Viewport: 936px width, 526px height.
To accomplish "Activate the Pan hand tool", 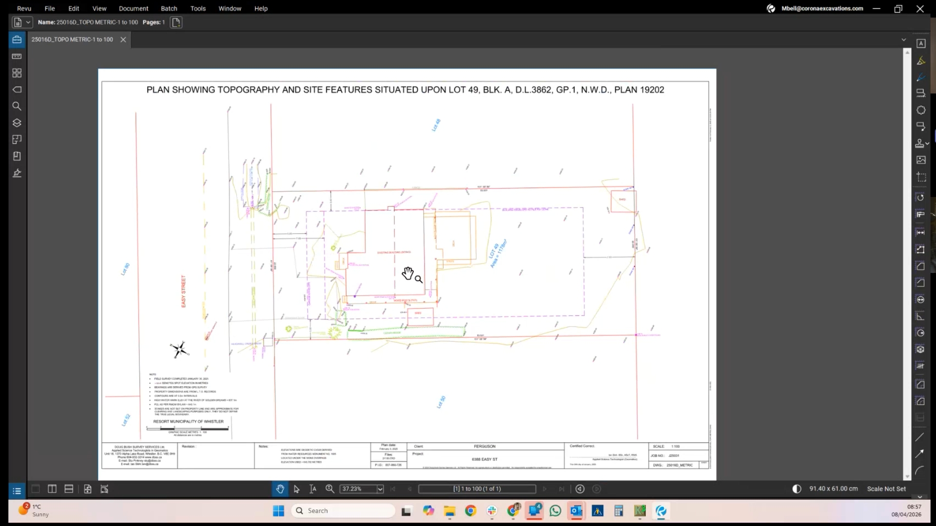I will click(x=280, y=489).
